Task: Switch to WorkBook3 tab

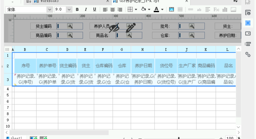Action: coord(49,1)
